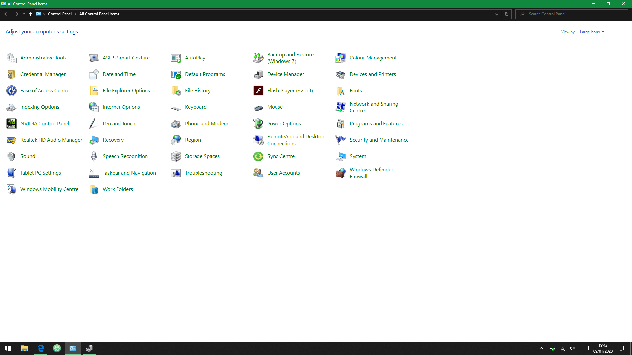
Task: Open the Taskbar and Navigation link
Action: coord(129,173)
